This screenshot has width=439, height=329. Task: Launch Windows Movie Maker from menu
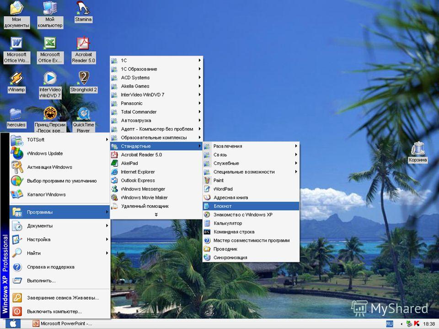coord(156,197)
